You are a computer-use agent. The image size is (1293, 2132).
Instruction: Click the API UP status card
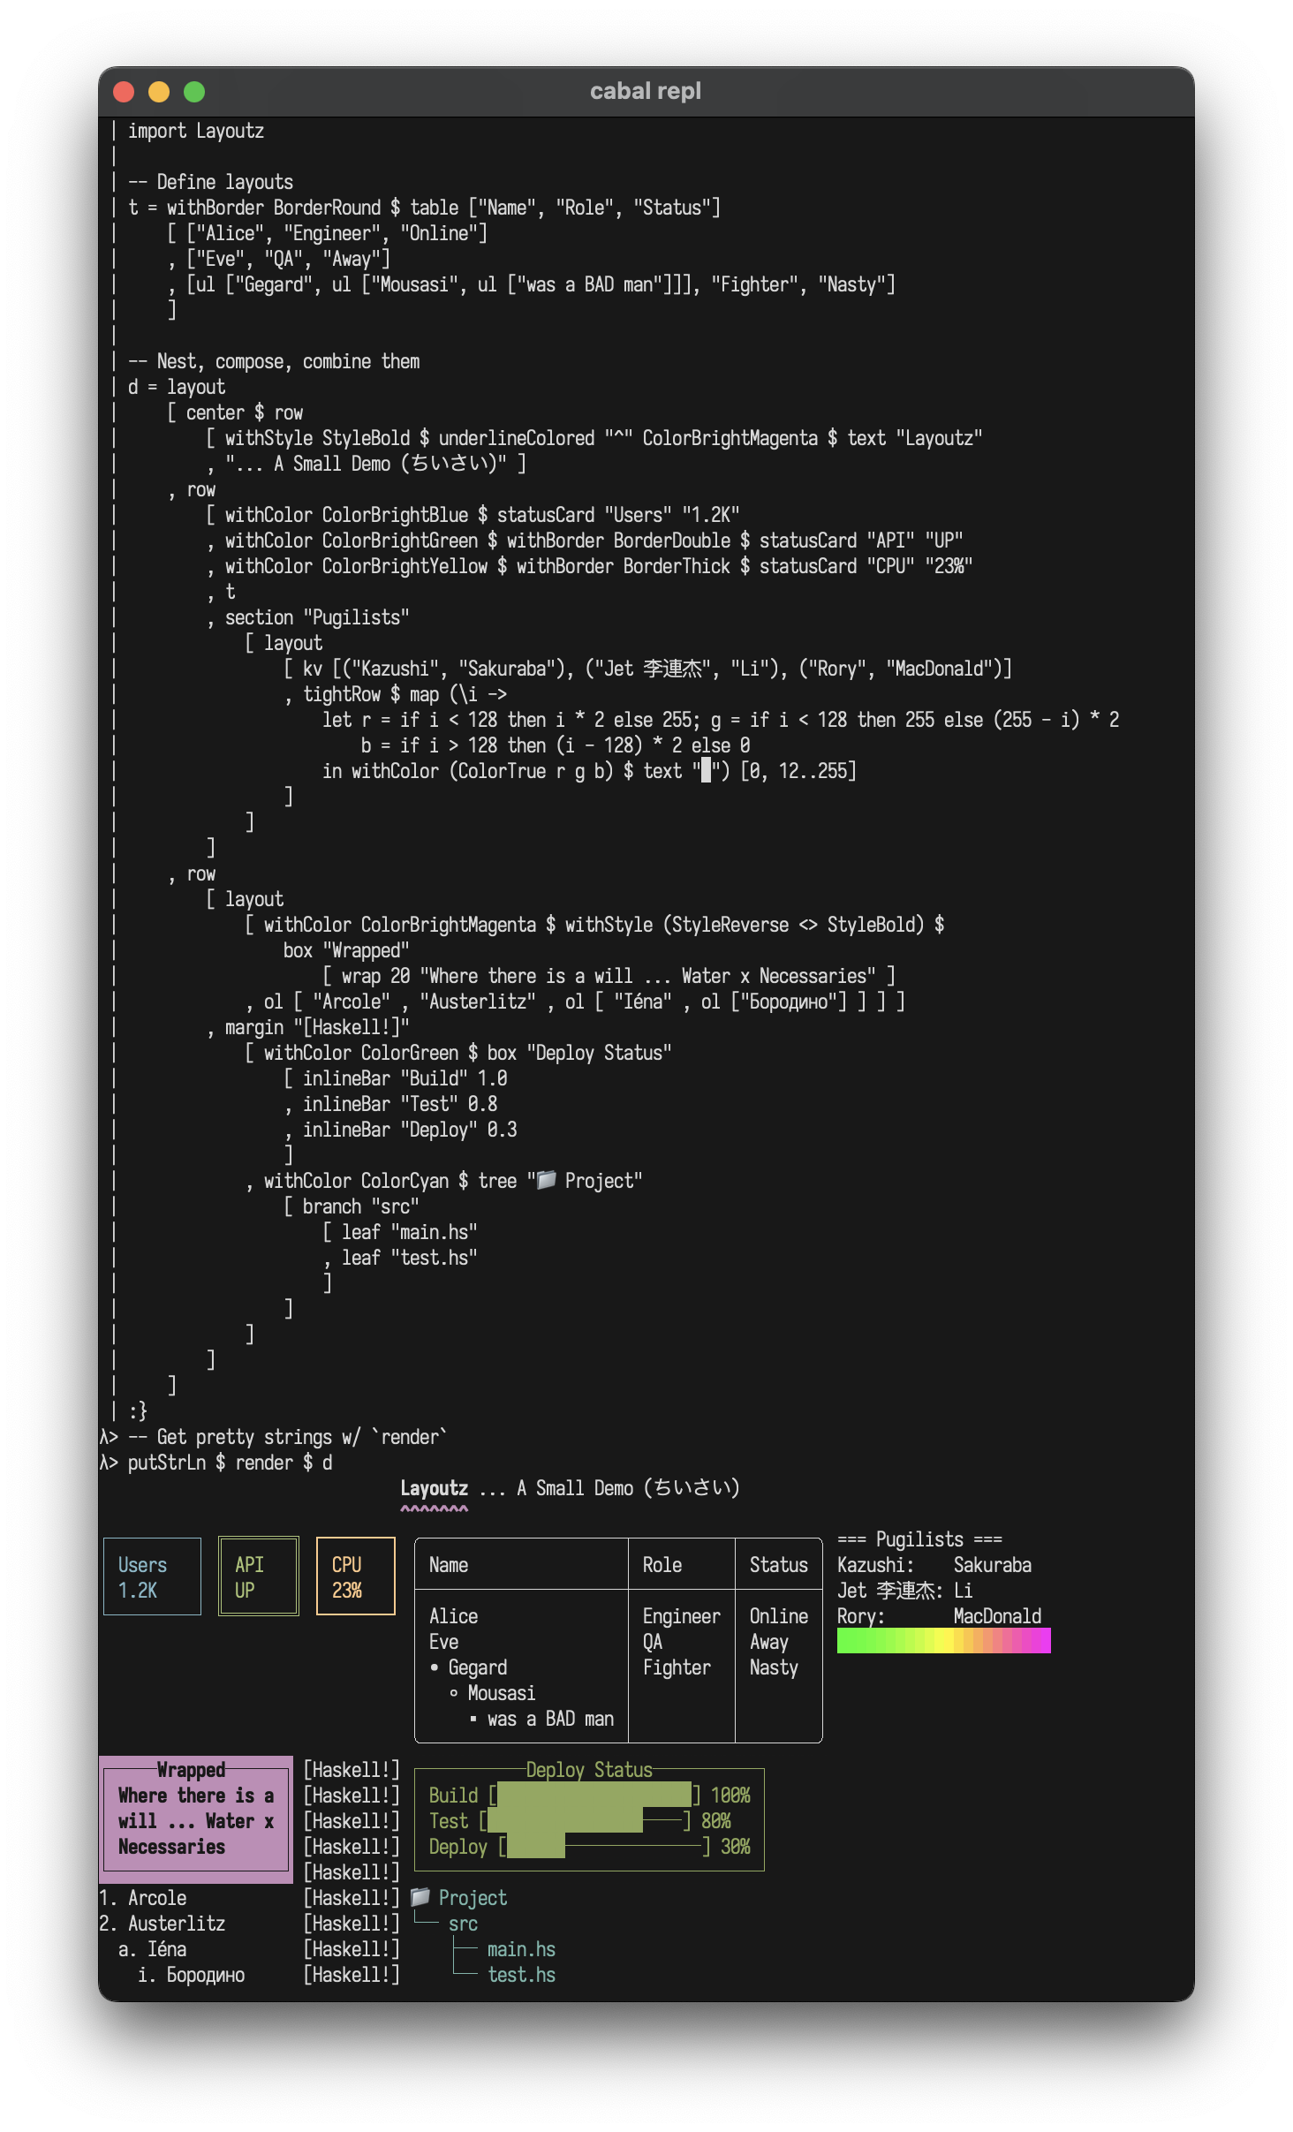pyautogui.click(x=258, y=1576)
